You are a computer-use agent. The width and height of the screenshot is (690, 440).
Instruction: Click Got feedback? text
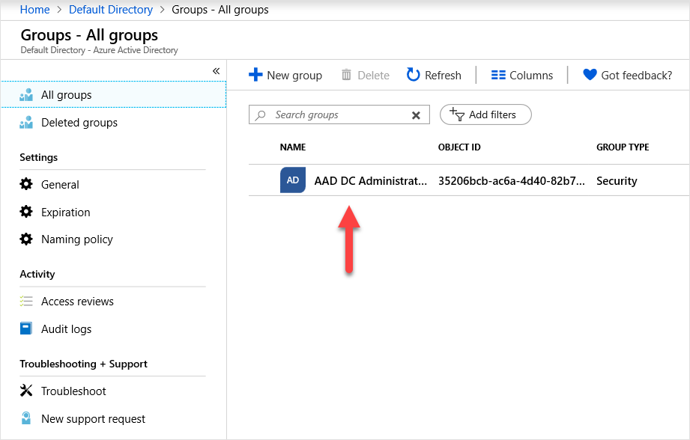pos(637,76)
